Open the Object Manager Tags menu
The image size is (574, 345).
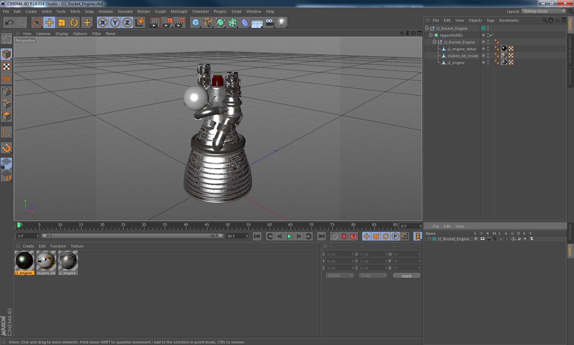click(x=490, y=20)
